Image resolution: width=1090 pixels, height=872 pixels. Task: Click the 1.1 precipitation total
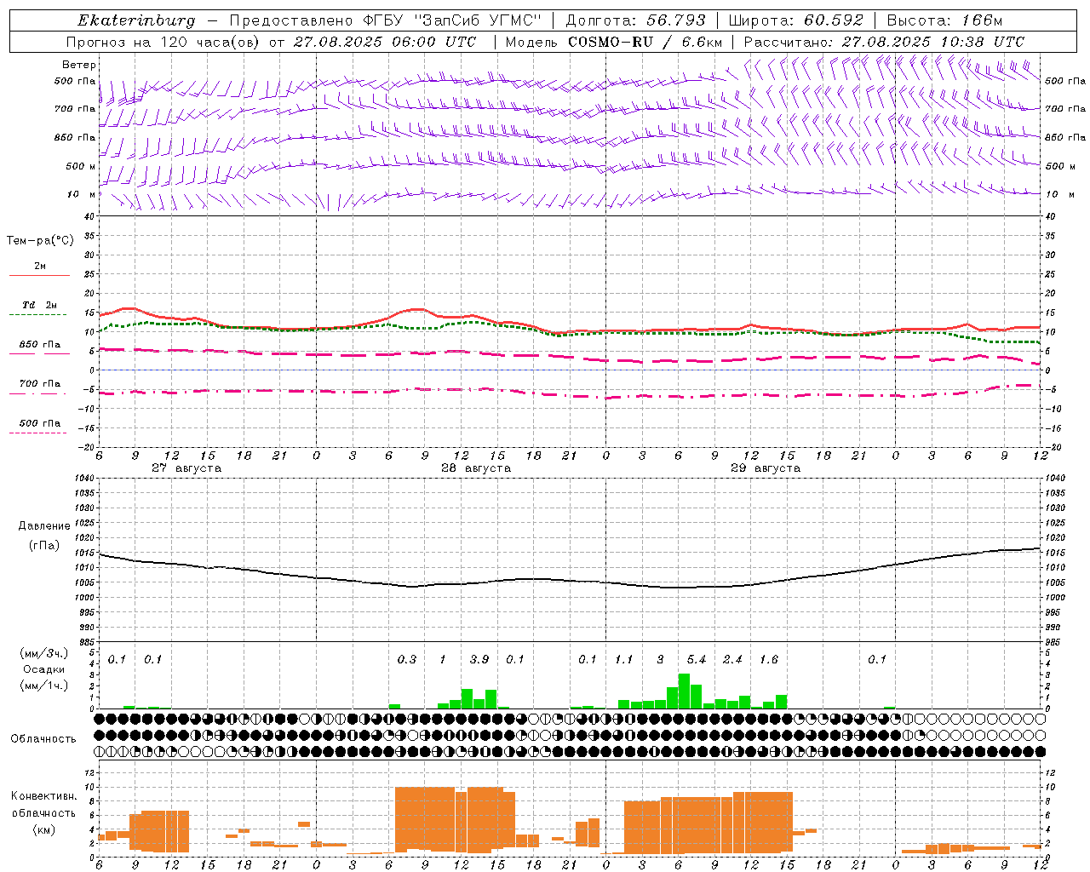[624, 659]
